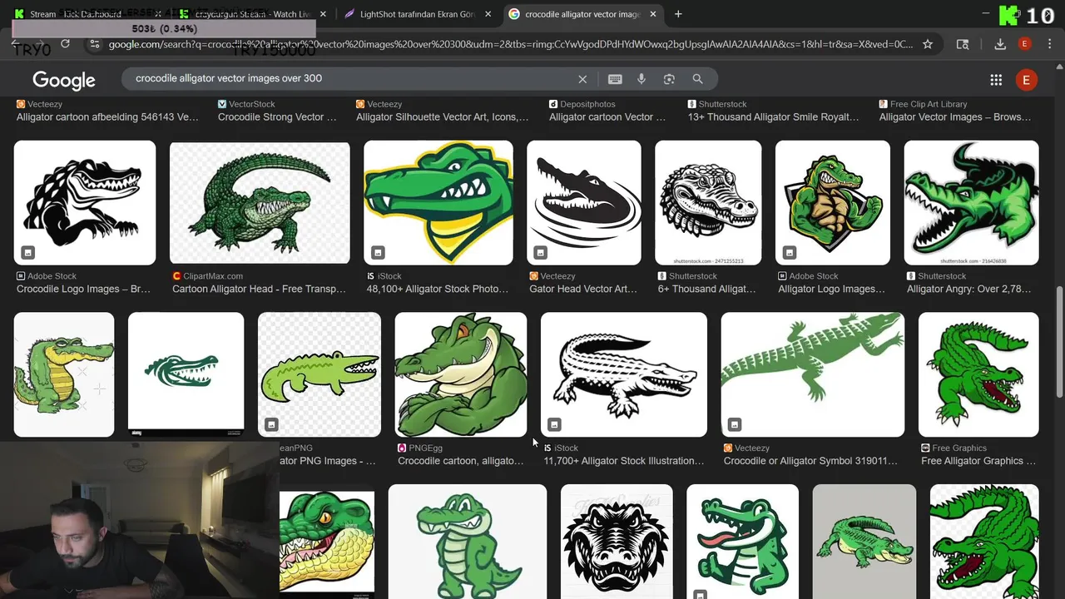Select angry green alligator open-jaw thumbnail
Image resolution: width=1065 pixels, height=599 pixels.
pos(971,203)
